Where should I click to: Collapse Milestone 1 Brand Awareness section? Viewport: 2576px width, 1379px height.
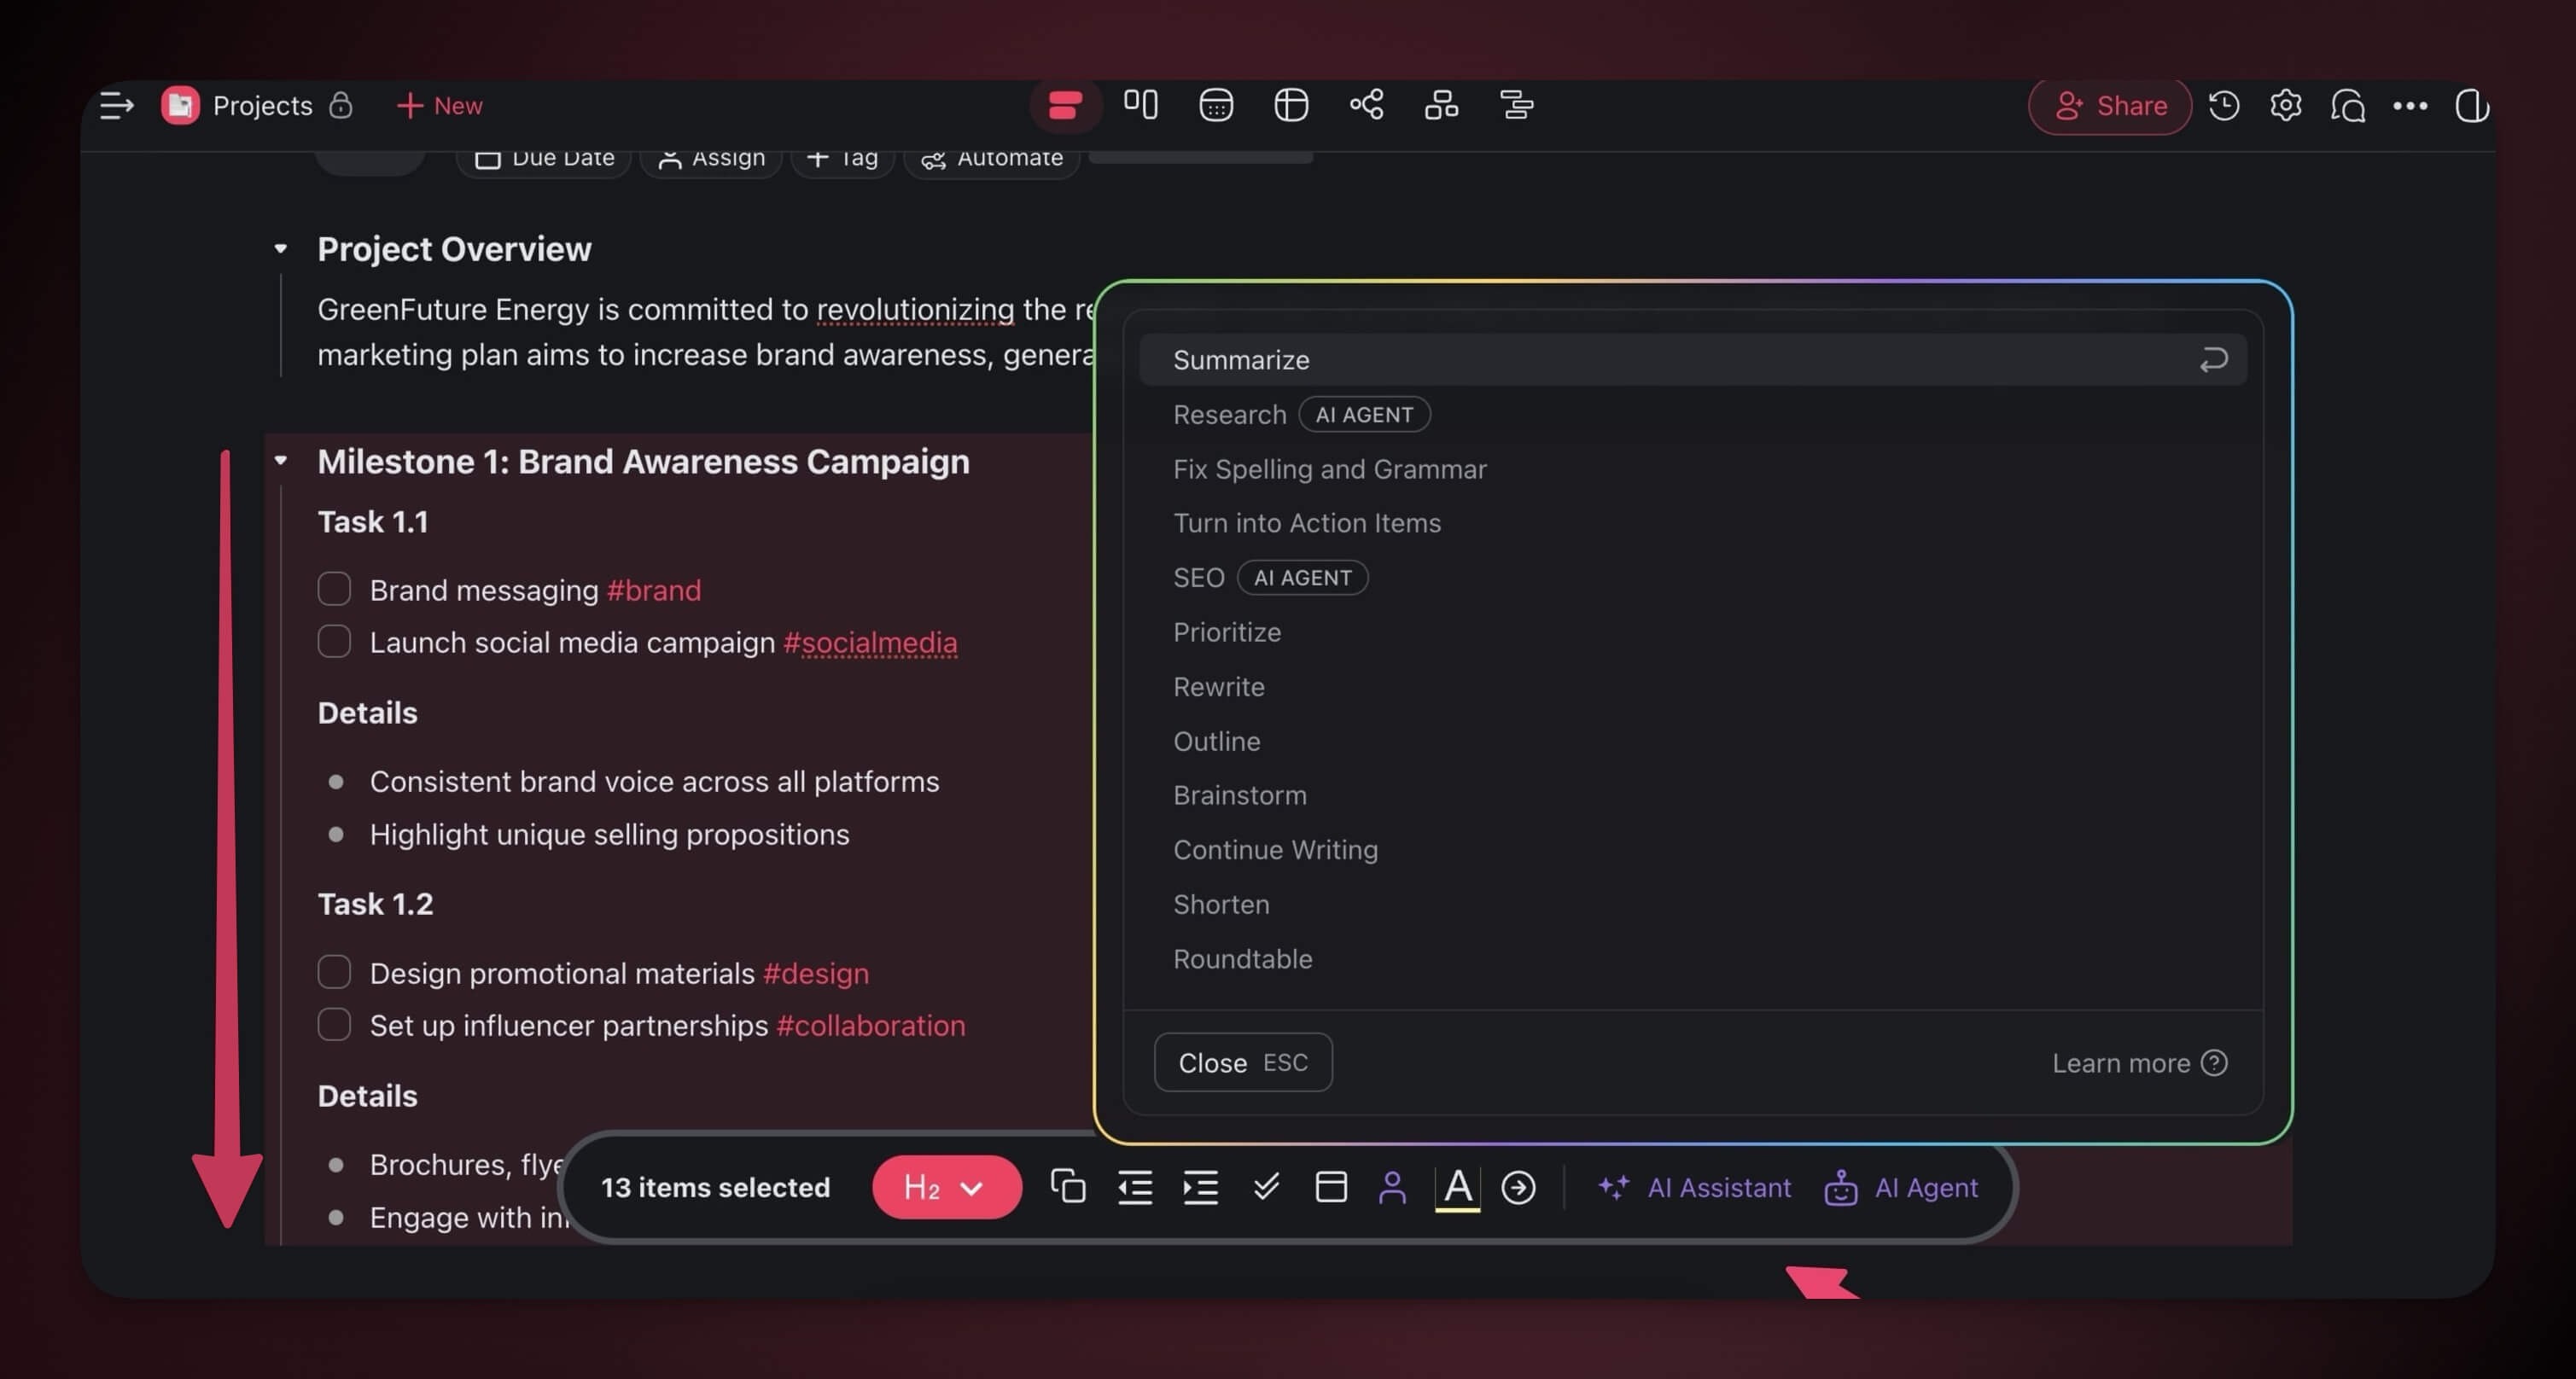coord(281,461)
